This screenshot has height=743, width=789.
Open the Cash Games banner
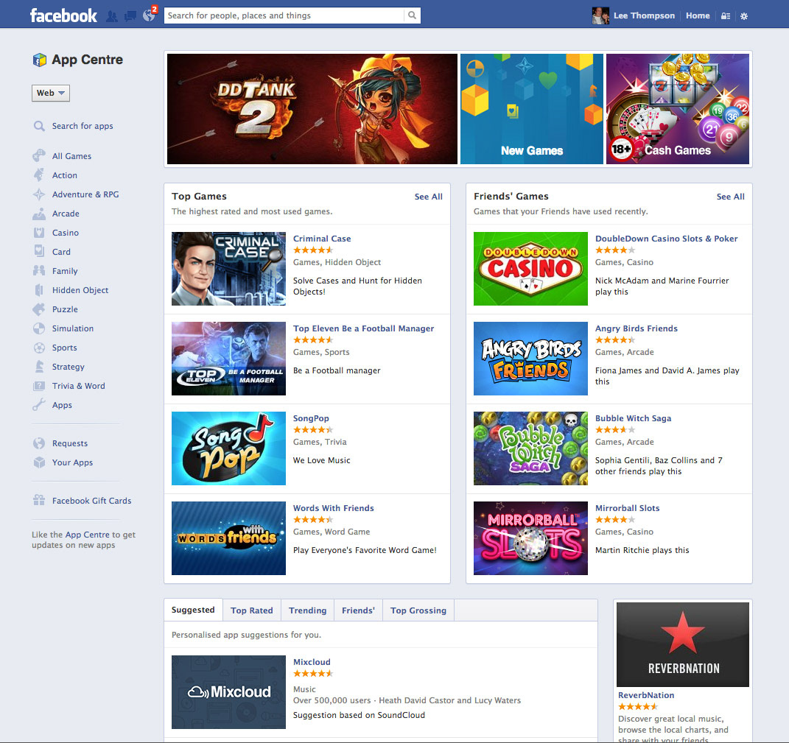[x=677, y=109]
